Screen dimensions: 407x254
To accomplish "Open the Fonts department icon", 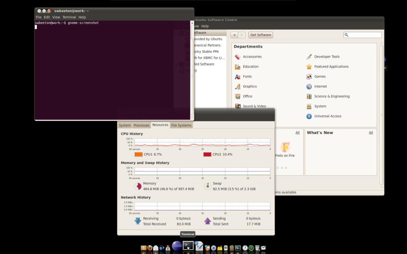I will (238, 77).
